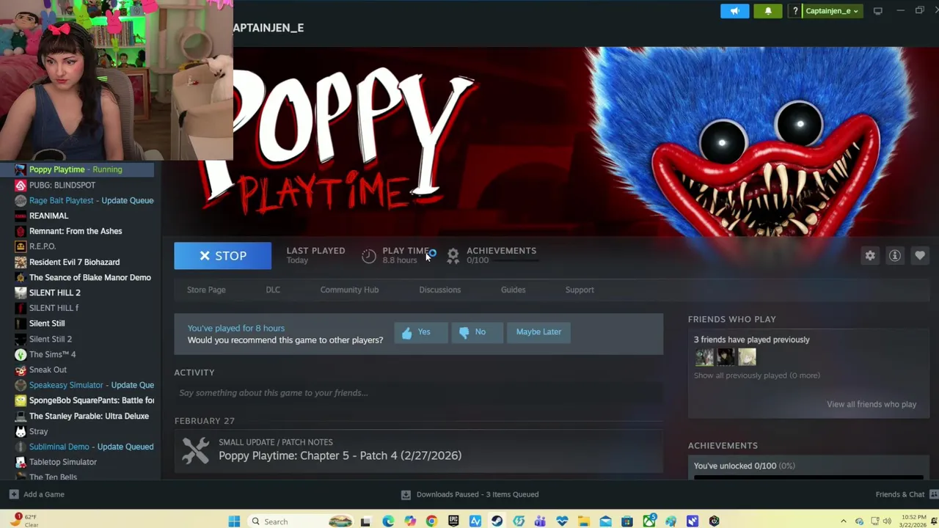Click the Play Time clock icon

369,255
